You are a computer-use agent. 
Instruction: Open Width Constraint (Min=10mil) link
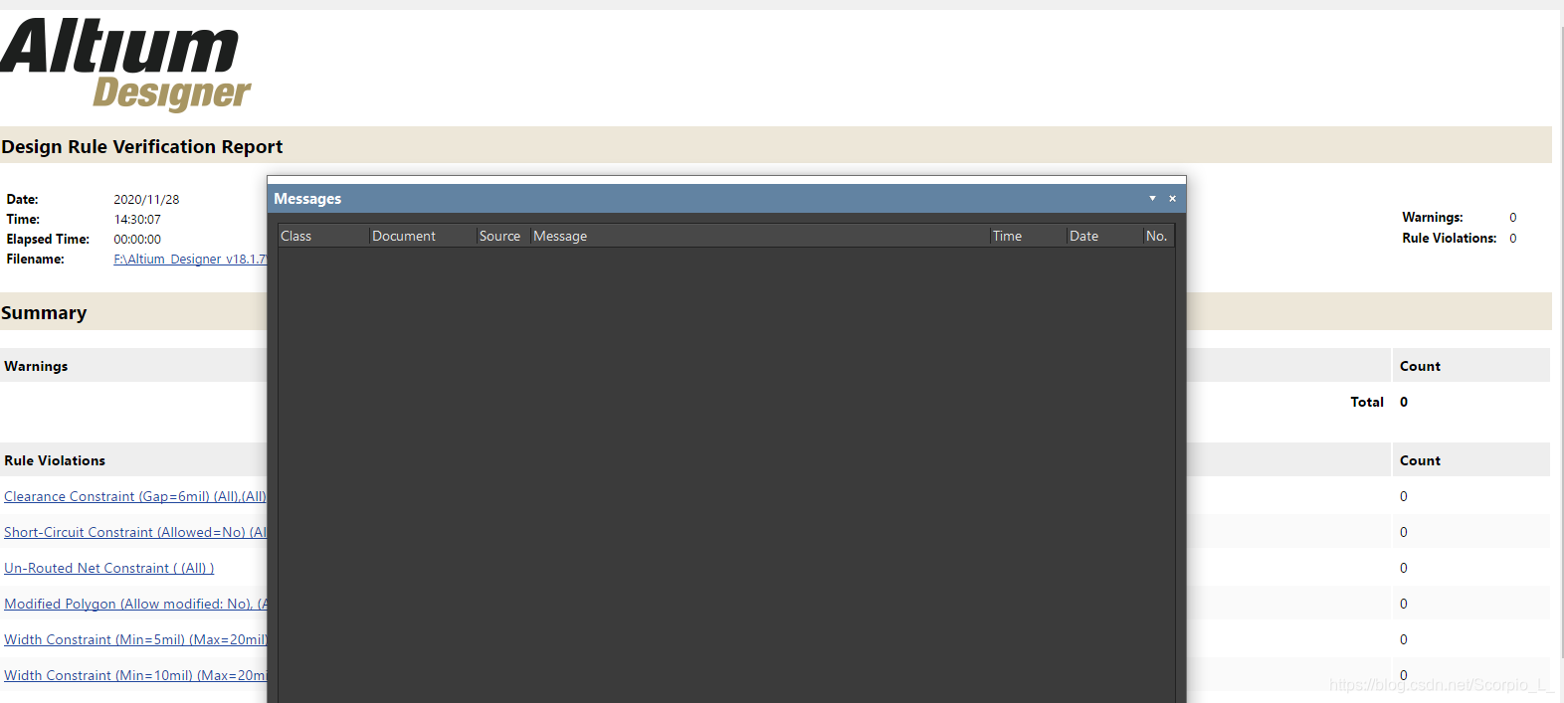135,675
